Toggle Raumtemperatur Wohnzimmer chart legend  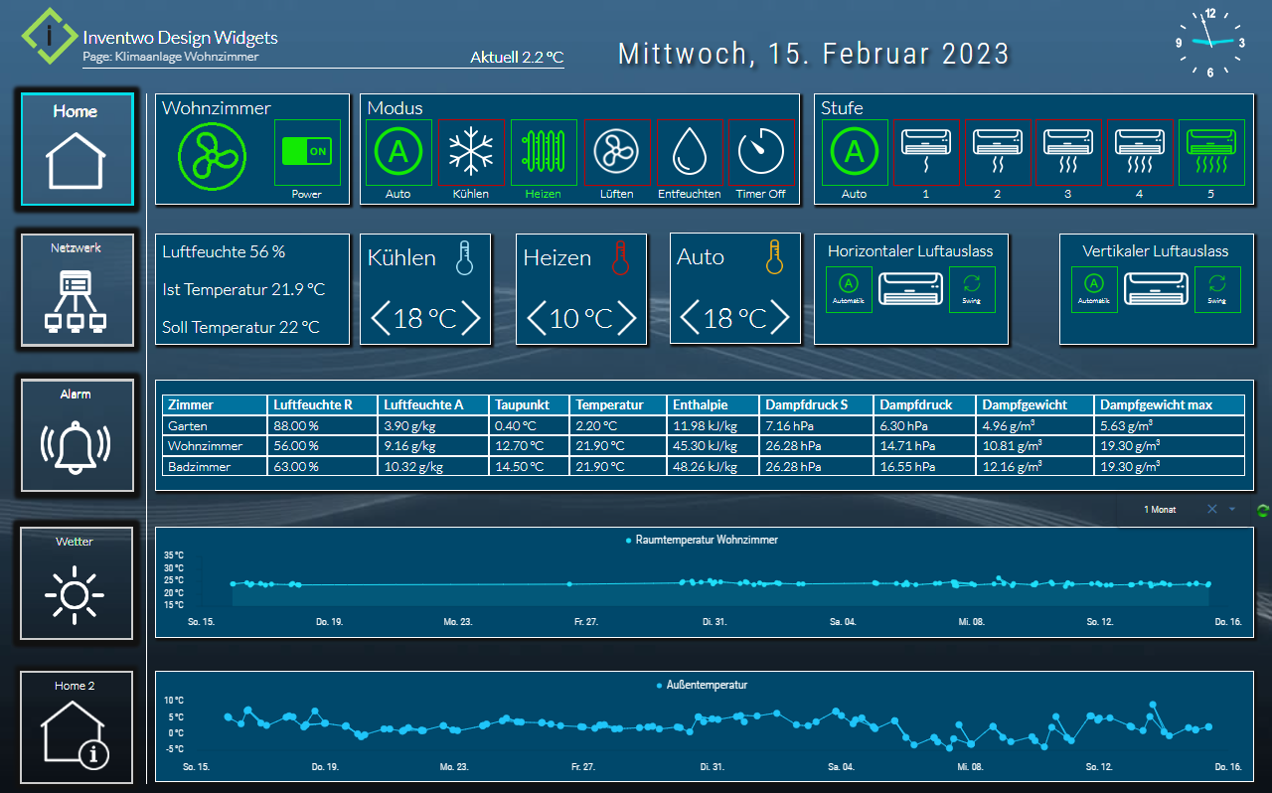point(702,540)
